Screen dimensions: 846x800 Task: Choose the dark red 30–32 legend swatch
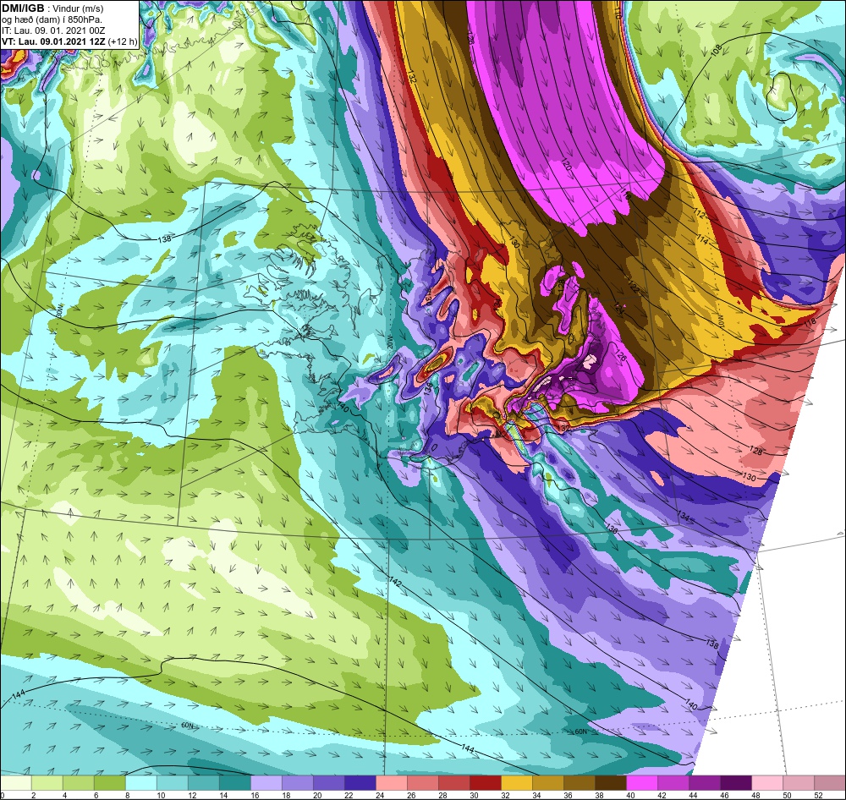pos(486,782)
